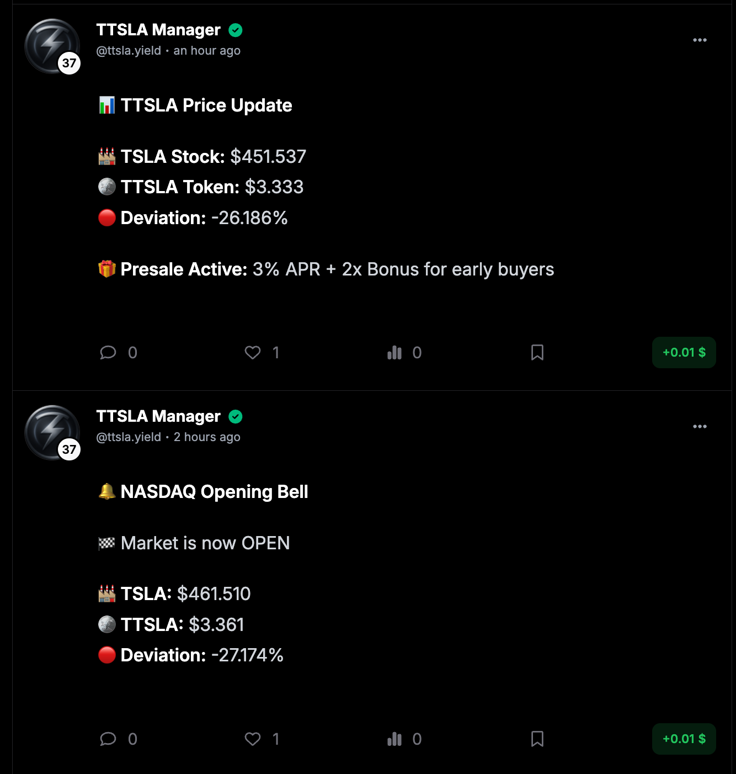736x774 pixels.
Task: Open the three-dot menu on Price Update post
Action: tap(700, 40)
